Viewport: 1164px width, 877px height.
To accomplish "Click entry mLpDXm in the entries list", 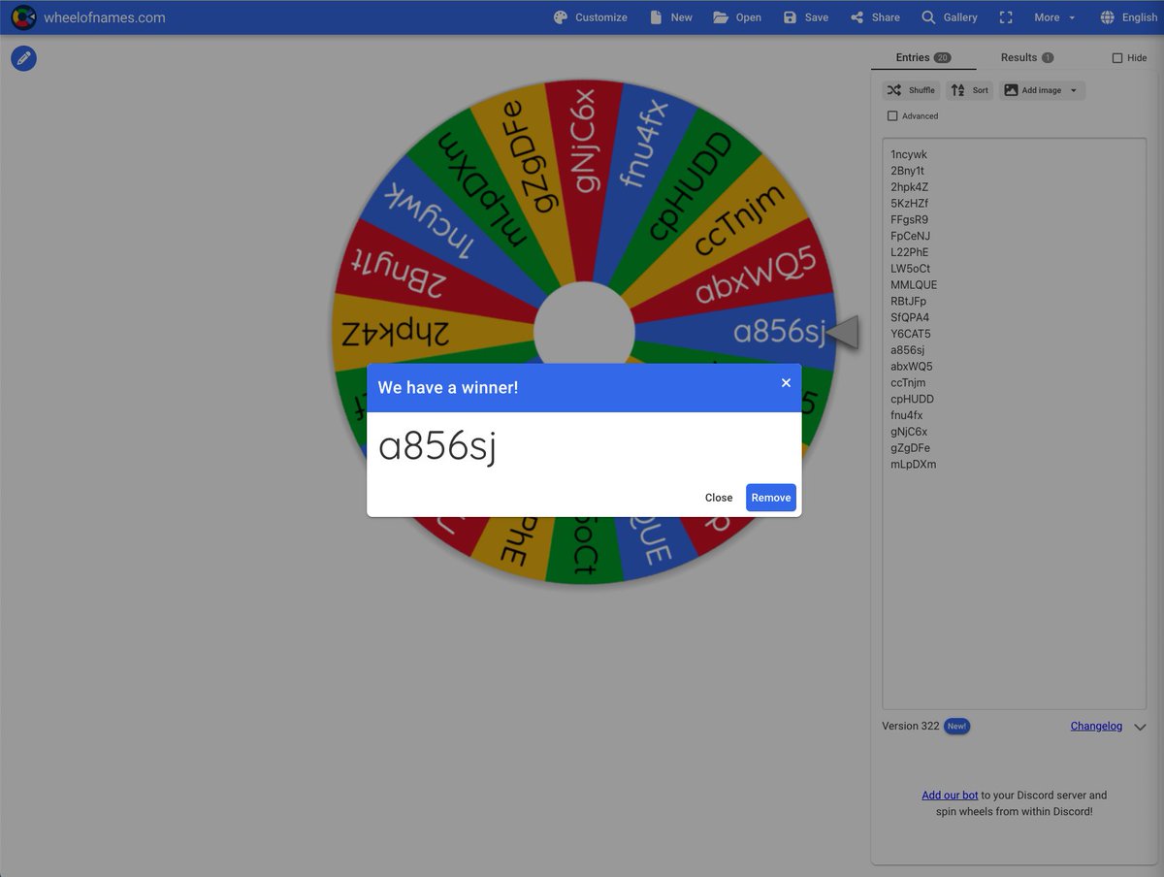I will pos(914,464).
